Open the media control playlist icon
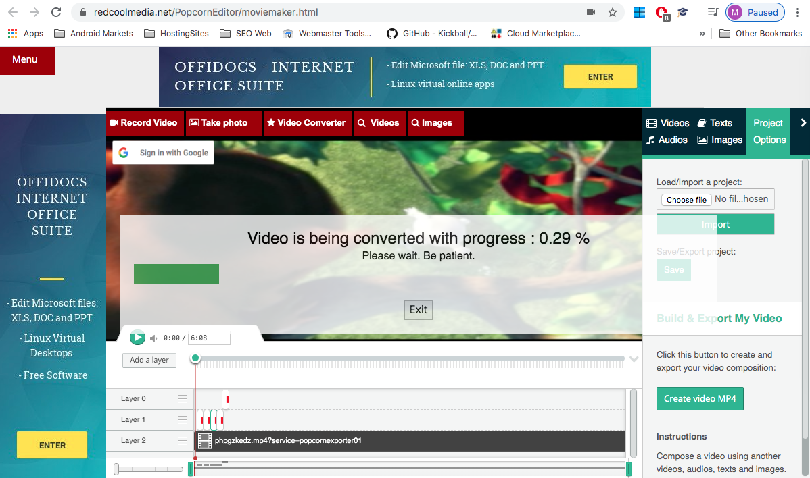 (x=713, y=12)
